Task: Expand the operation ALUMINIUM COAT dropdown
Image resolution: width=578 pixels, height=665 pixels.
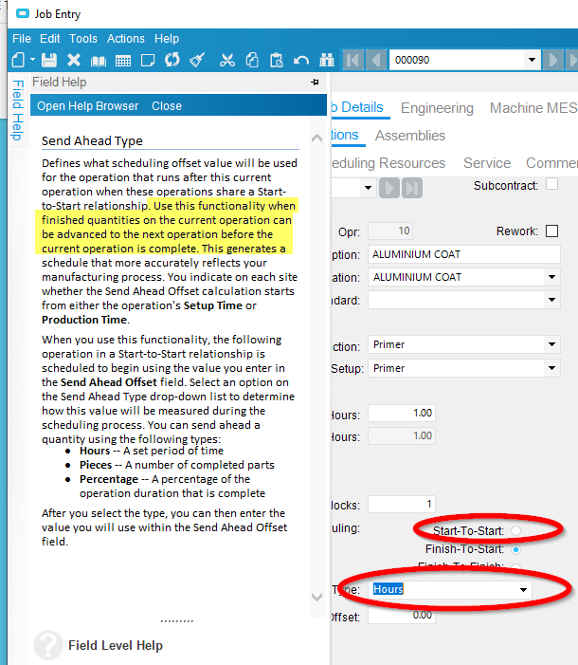Action: click(551, 277)
